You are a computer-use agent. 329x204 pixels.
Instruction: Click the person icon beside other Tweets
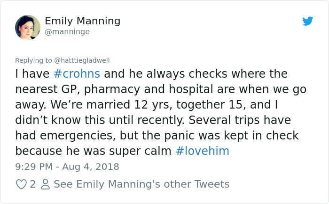[x=45, y=184]
